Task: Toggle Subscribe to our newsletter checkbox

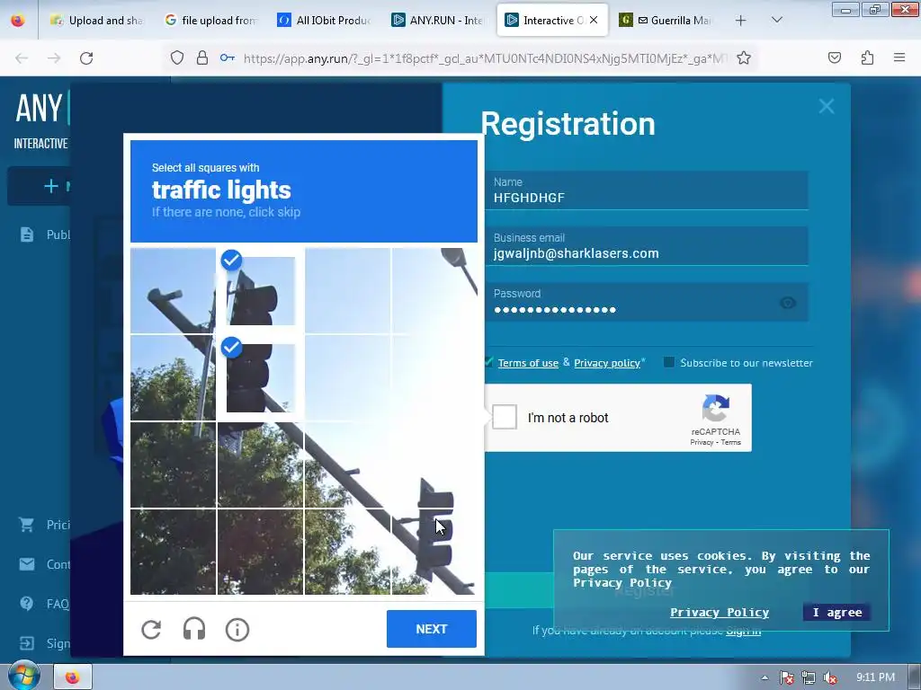Action: pyautogui.click(x=668, y=362)
